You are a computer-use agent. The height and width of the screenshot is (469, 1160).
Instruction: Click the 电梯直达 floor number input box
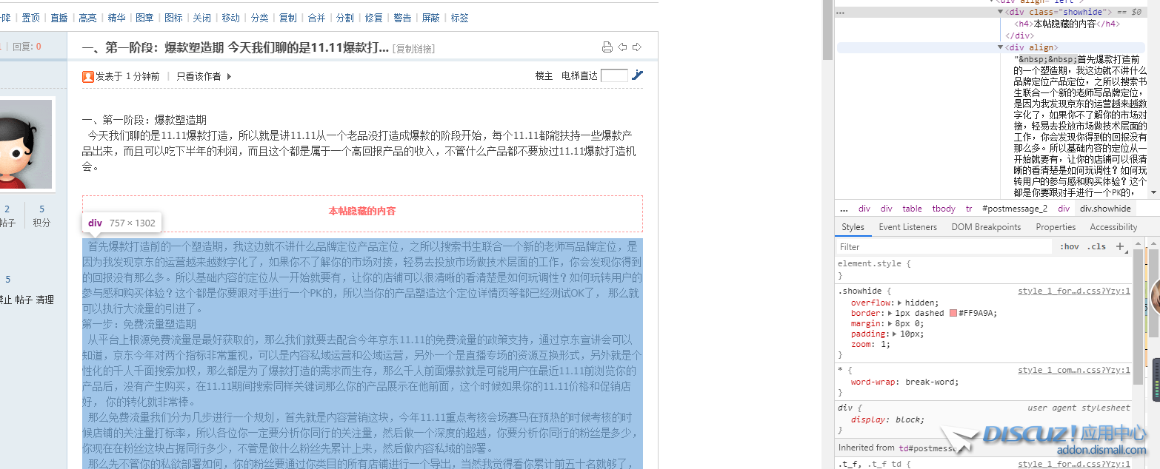(614, 75)
